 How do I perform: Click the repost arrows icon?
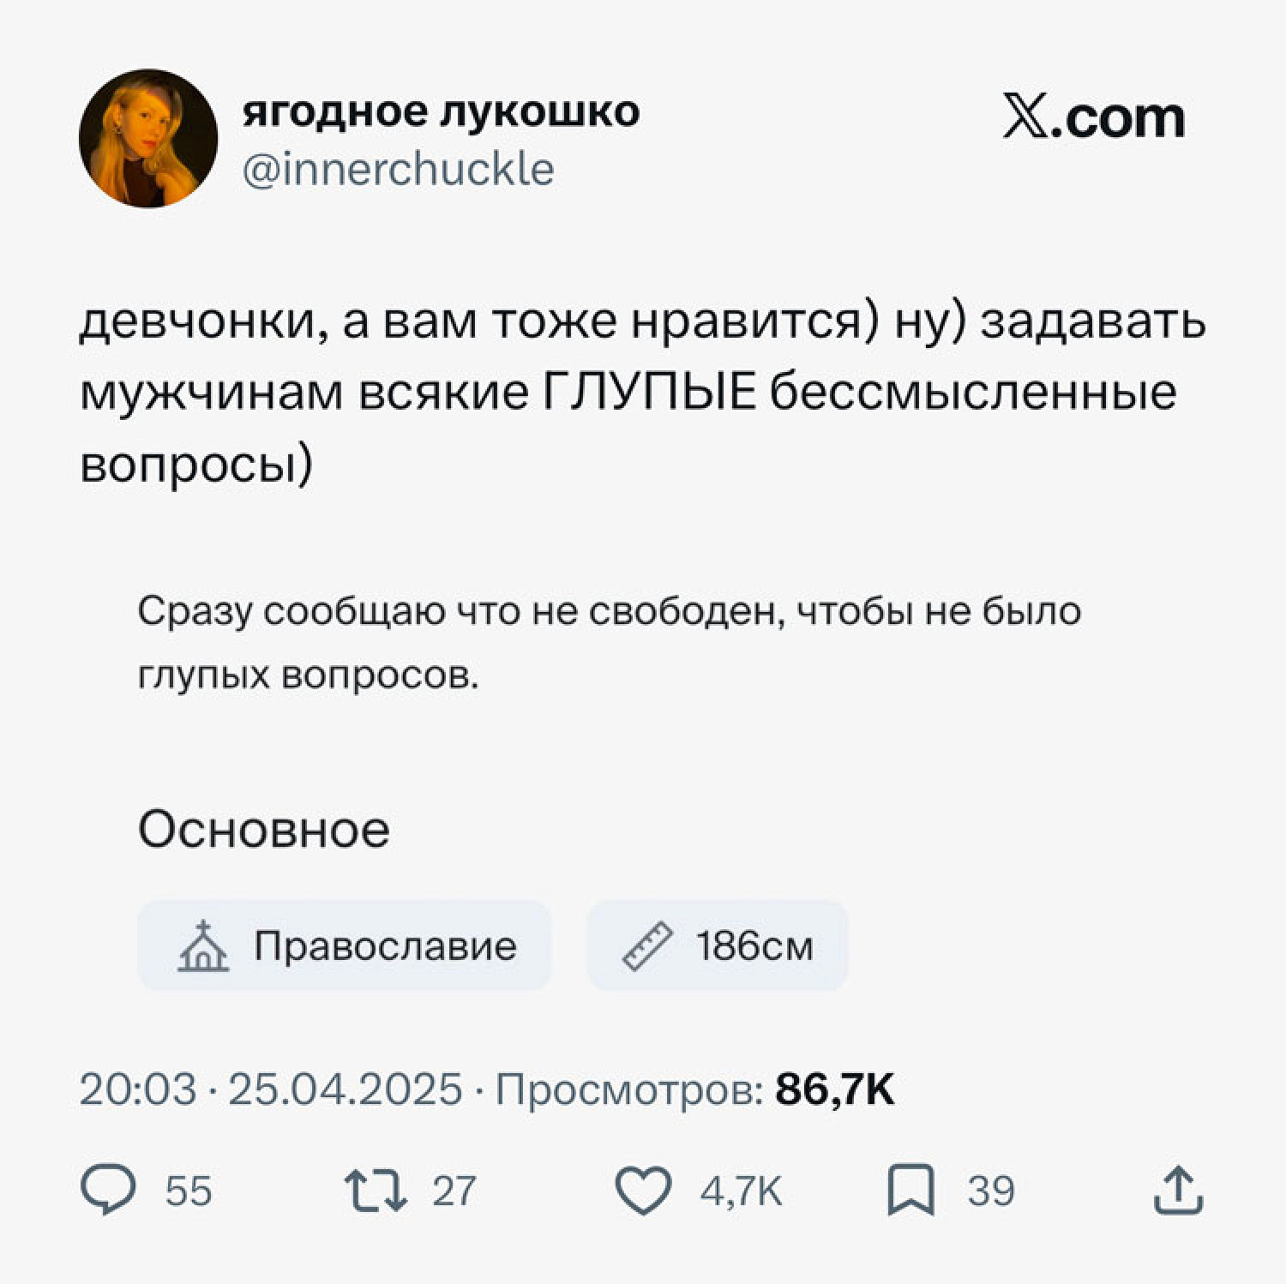coord(375,1191)
